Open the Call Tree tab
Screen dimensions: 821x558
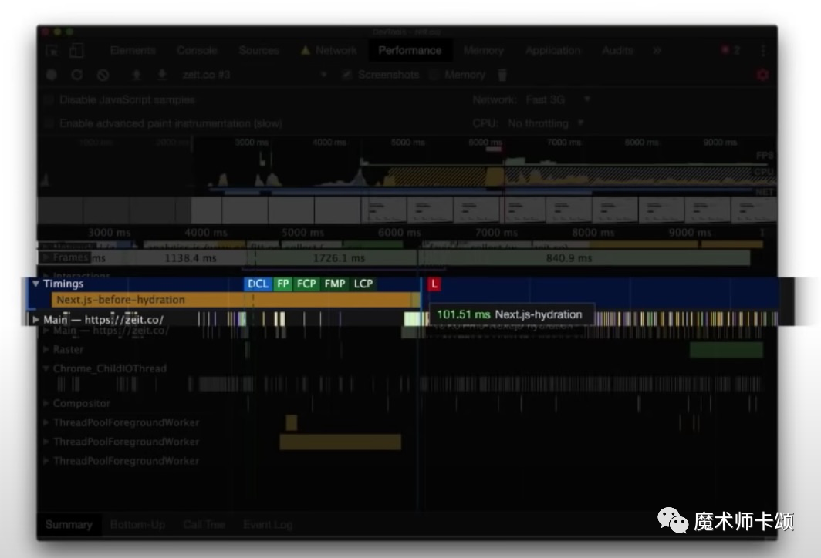click(x=204, y=525)
